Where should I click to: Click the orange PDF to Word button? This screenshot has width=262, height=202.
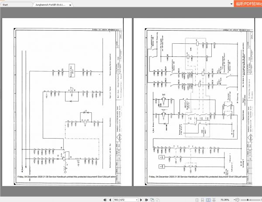pos(248,3)
